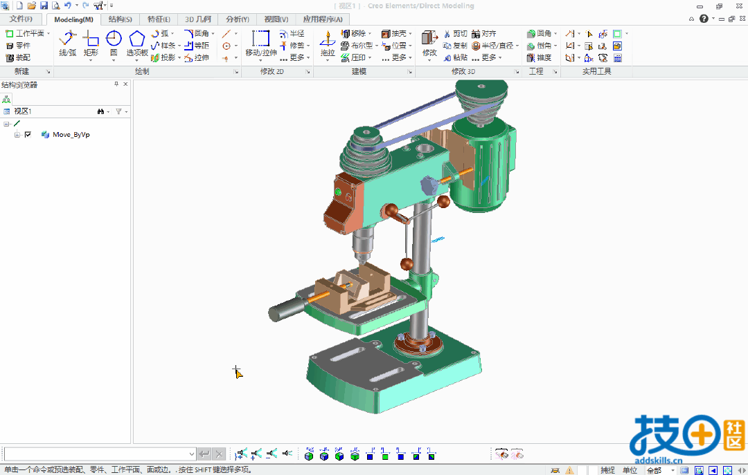Click the binoculars search icon in structure browser
This screenshot has height=475, width=748.
[x=100, y=111]
